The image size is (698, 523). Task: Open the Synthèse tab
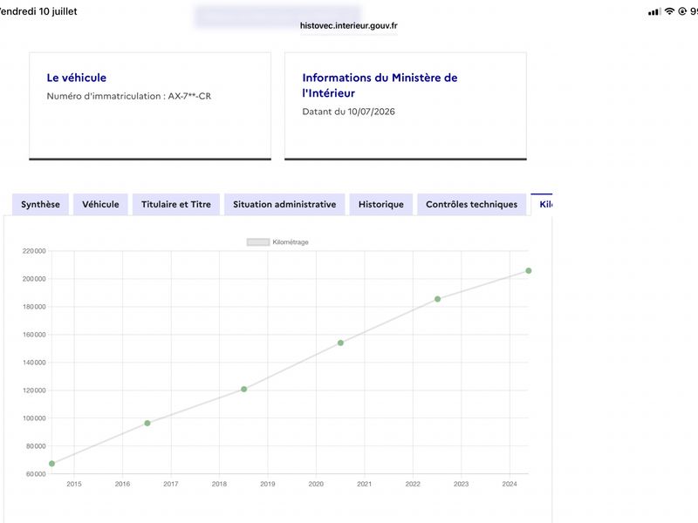click(x=40, y=205)
